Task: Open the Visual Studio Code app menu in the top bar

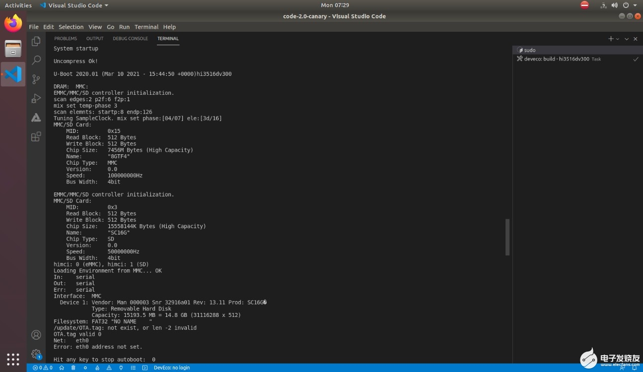Action: click(73, 5)
